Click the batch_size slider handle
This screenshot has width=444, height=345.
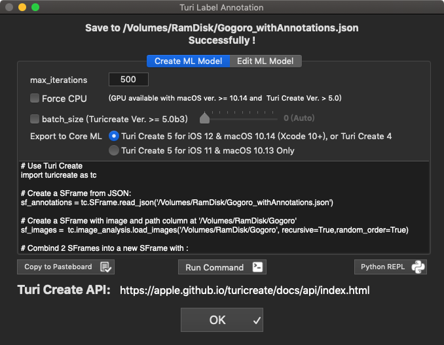(x=204, y=118)
